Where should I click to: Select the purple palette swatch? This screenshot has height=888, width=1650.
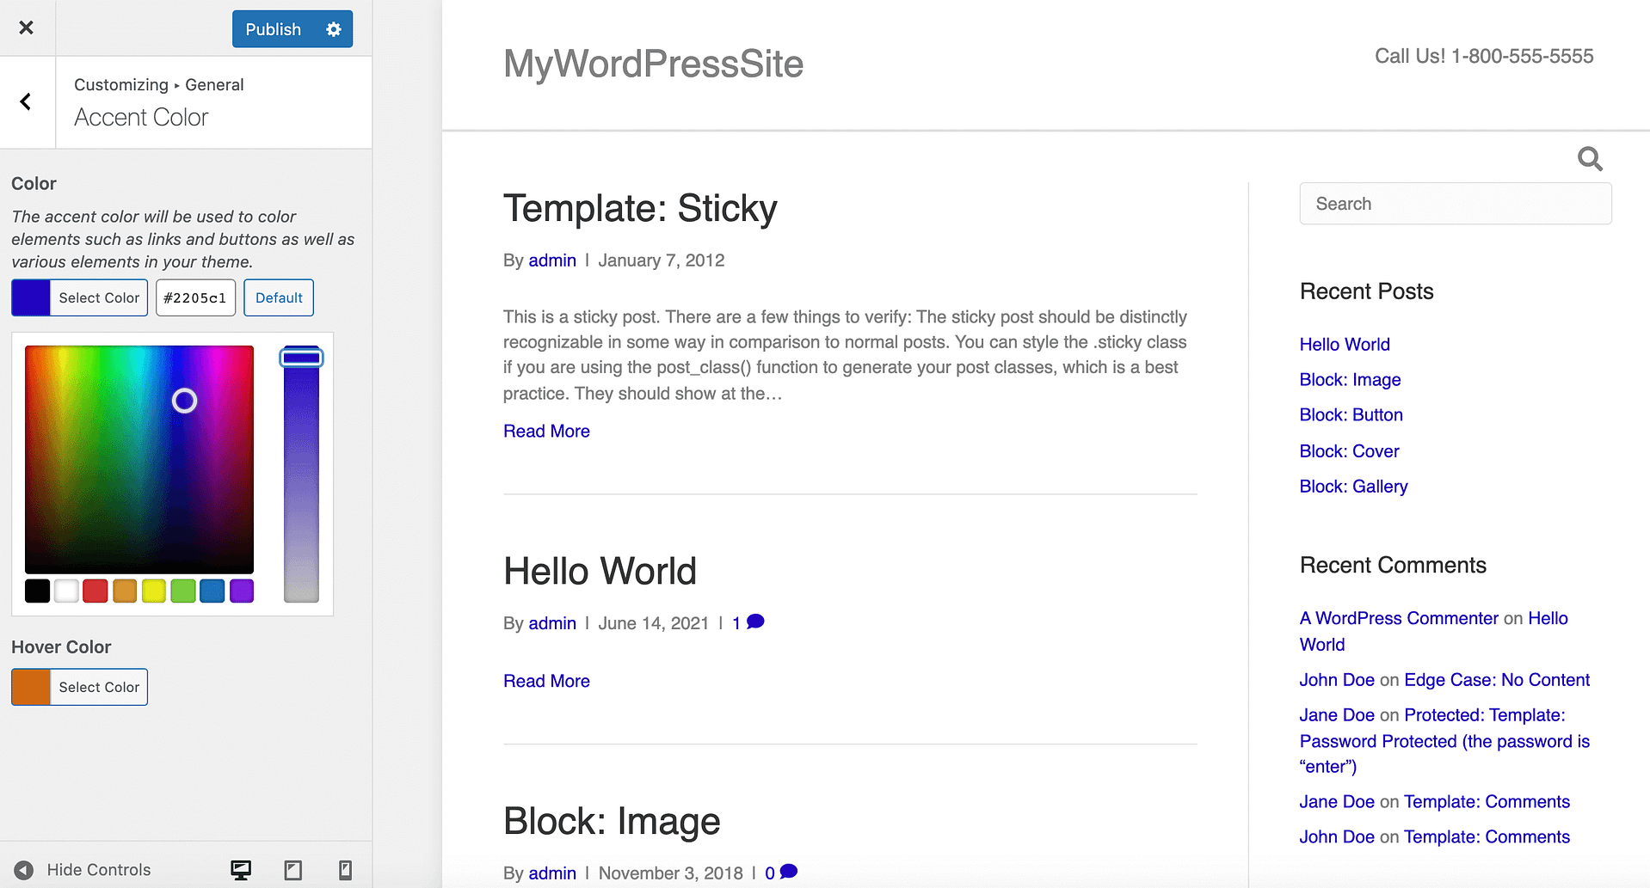pyautogui.click(x=242, y=591)
